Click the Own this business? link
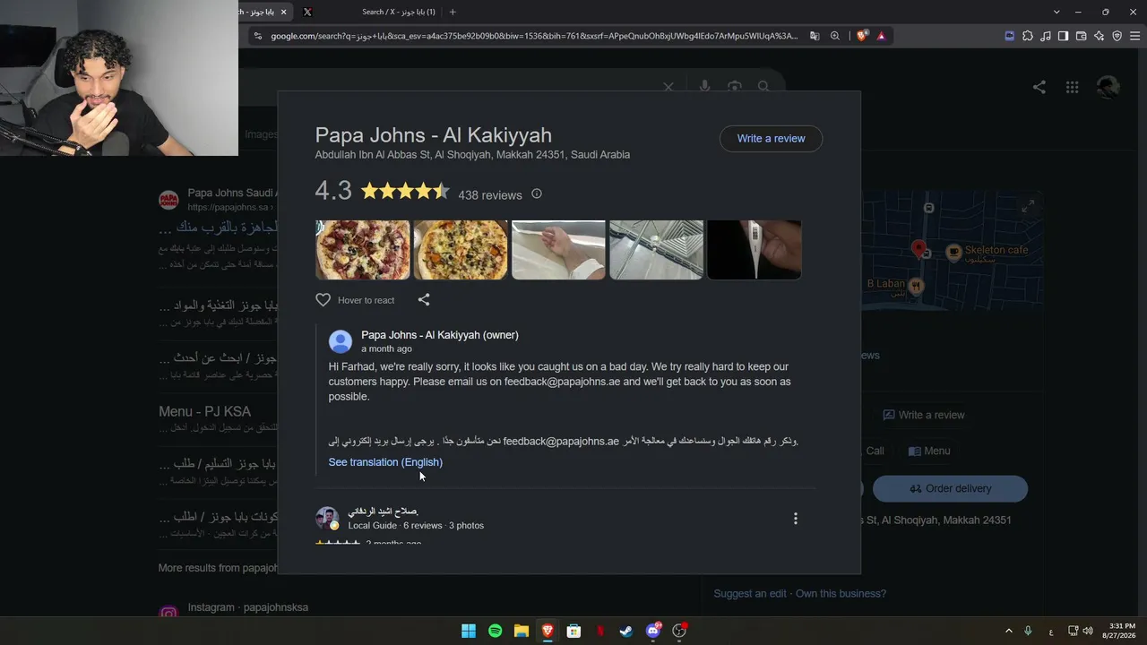Viewport: 1147px width, 645px height. click(x=841, y=594)
